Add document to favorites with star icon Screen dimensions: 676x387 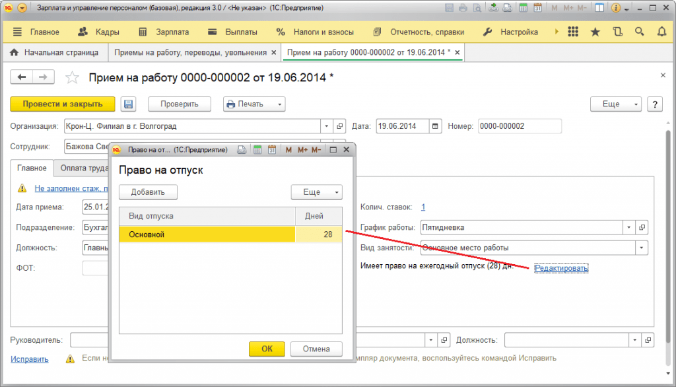click(72, 78)
